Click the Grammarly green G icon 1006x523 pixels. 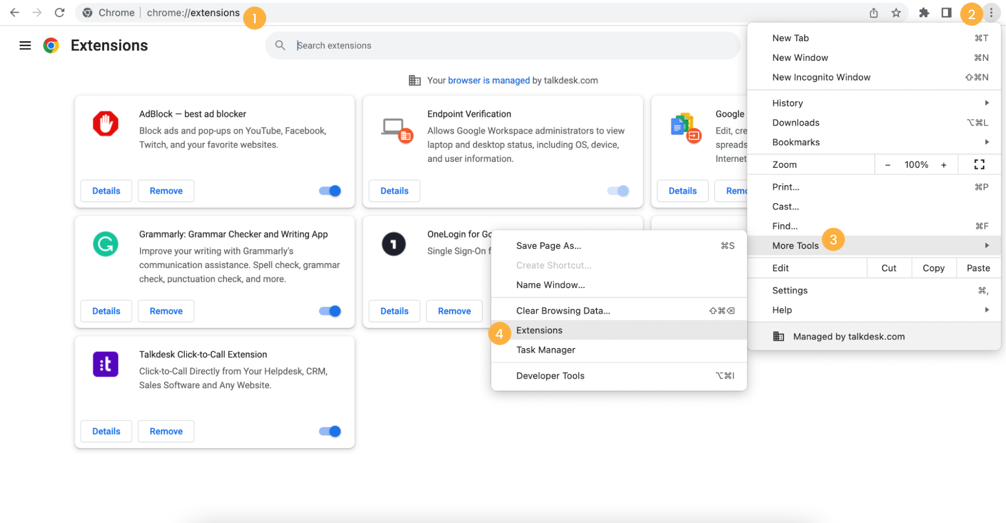[106, 244]
